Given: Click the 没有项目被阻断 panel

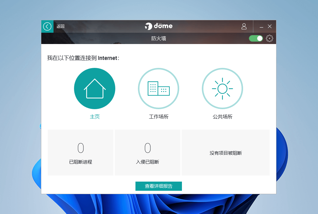Looking at the screenshot, I should pos(226,153).
